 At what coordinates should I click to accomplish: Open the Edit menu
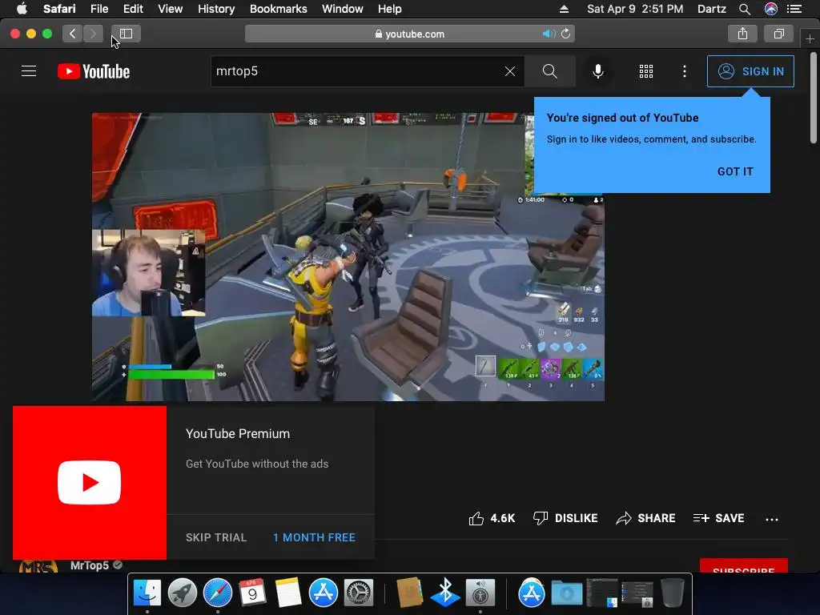coord(133,9)
